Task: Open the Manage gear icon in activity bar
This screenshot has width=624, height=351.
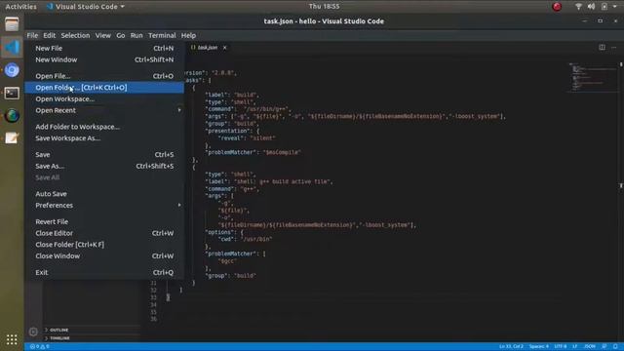Action: point(33,331)
